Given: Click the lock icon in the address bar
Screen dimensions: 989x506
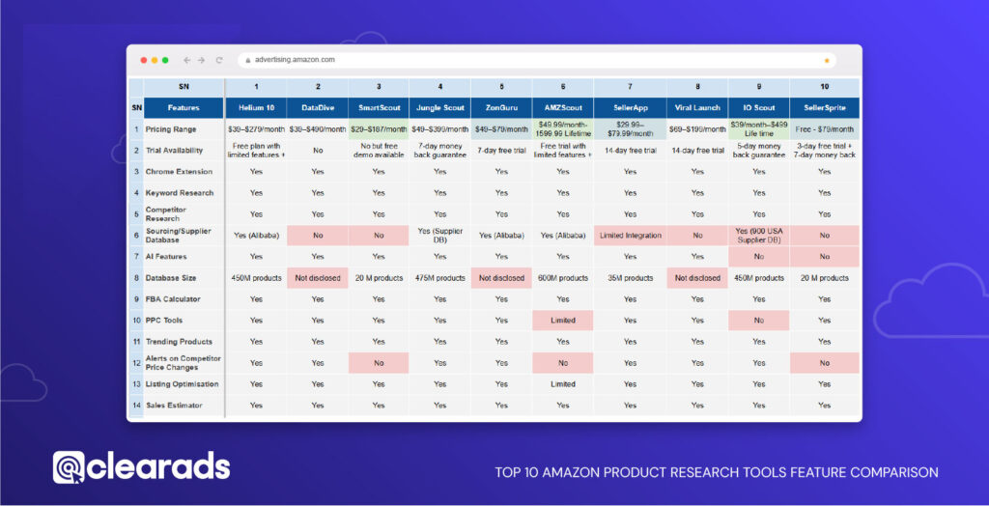Looking at the screenshot, I should pos(248,60).
